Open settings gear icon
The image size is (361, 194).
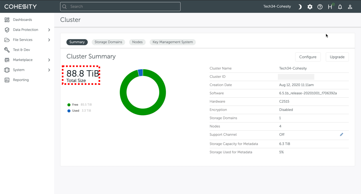coord(310,7)
